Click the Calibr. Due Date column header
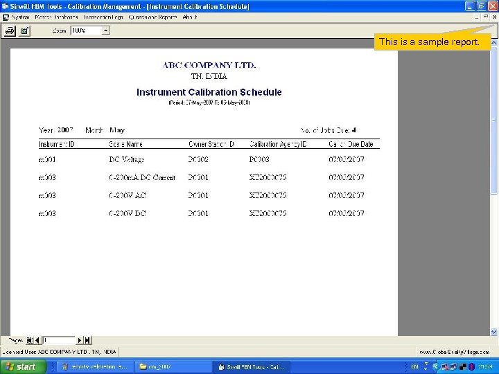The image size is (499, 374). [x=351, y=144]
